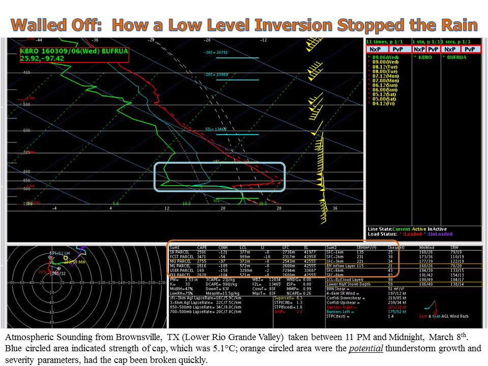Click the SFC-1km row label
This screenshot has height=366, width=488.
pos(335,252)
